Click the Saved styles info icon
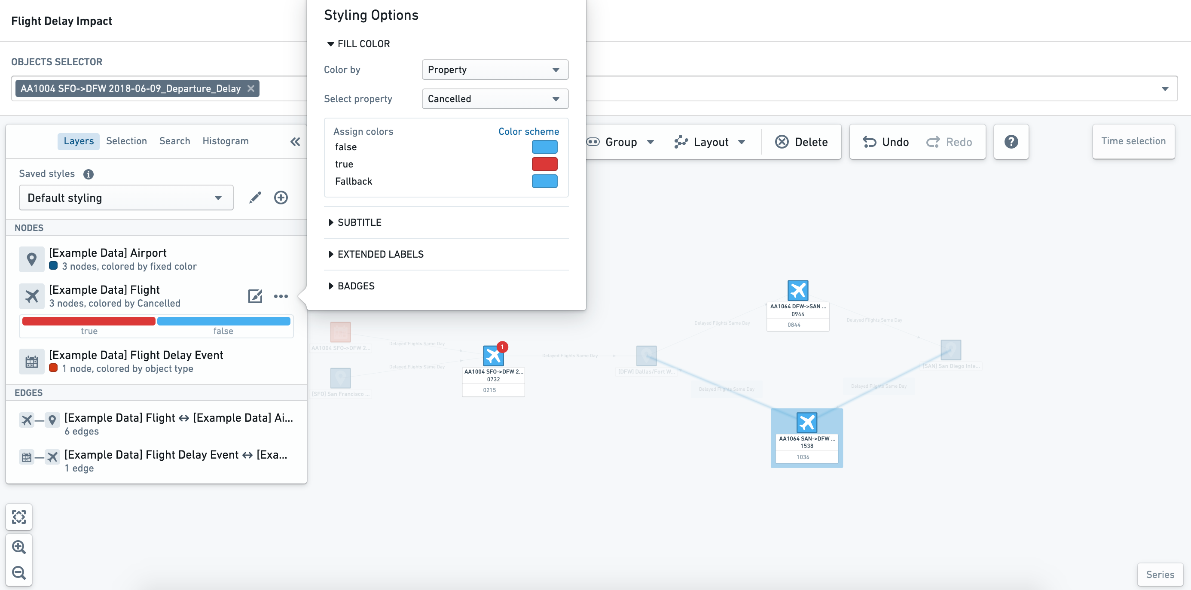This screenshot has width=1191, height=590. click(89, 174)
